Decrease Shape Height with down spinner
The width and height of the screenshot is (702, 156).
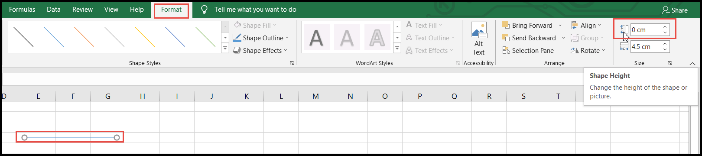click(665, 33)
